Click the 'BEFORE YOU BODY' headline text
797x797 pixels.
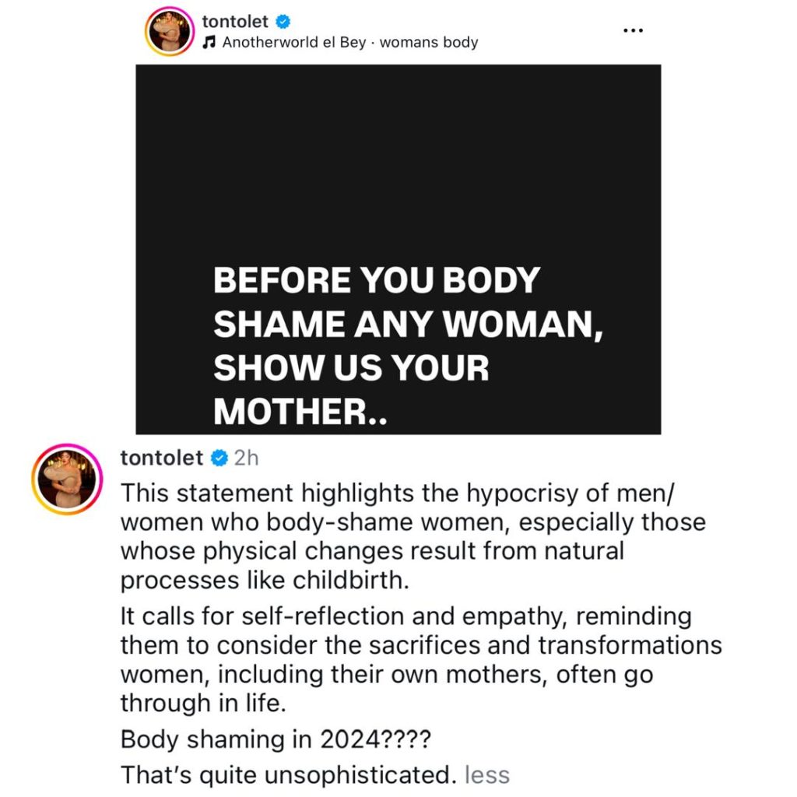tap(376, 279)
